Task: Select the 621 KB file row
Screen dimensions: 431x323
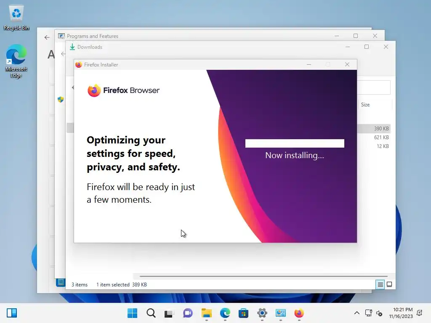Action: pos(374,138)
